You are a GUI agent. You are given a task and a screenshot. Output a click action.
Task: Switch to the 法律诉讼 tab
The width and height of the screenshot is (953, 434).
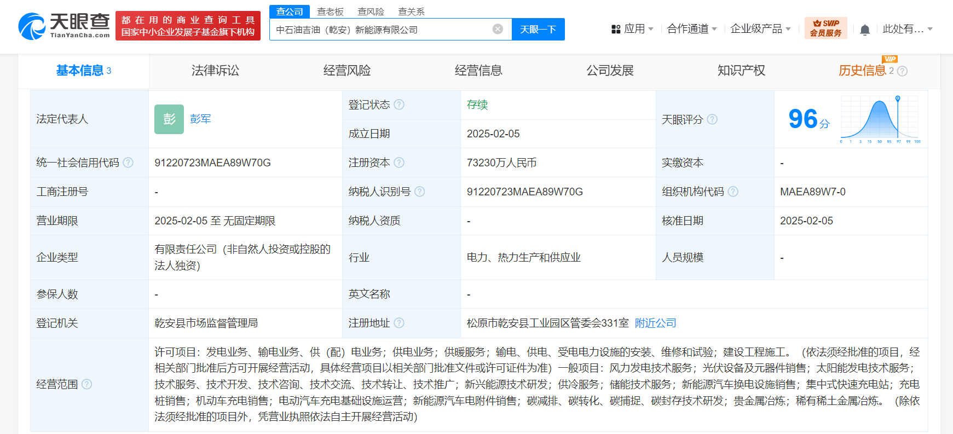pos(215,71)
